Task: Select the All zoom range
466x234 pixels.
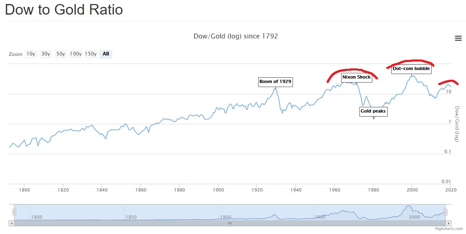Action: (x=106, y=54)
